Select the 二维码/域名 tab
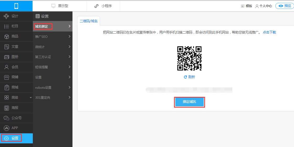294x147 pixels. 89,21
